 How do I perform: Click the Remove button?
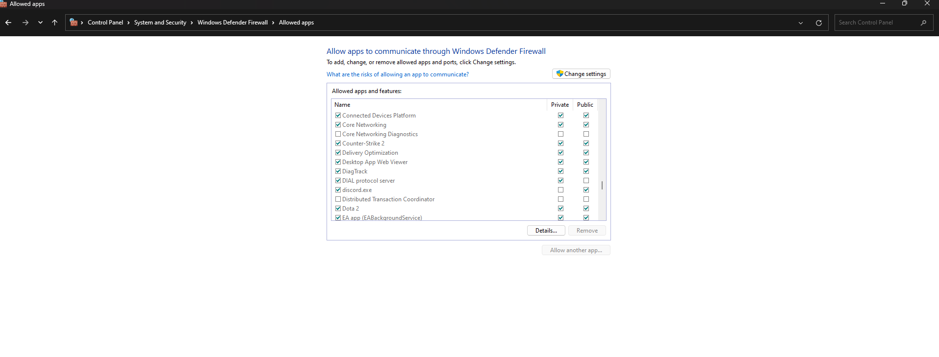click(x=587, y=231)
